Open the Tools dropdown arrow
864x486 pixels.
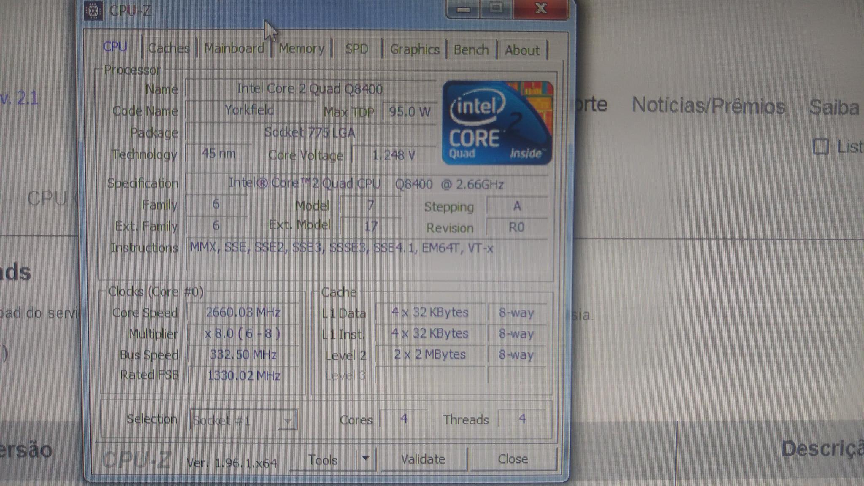(x=366, y=459)
